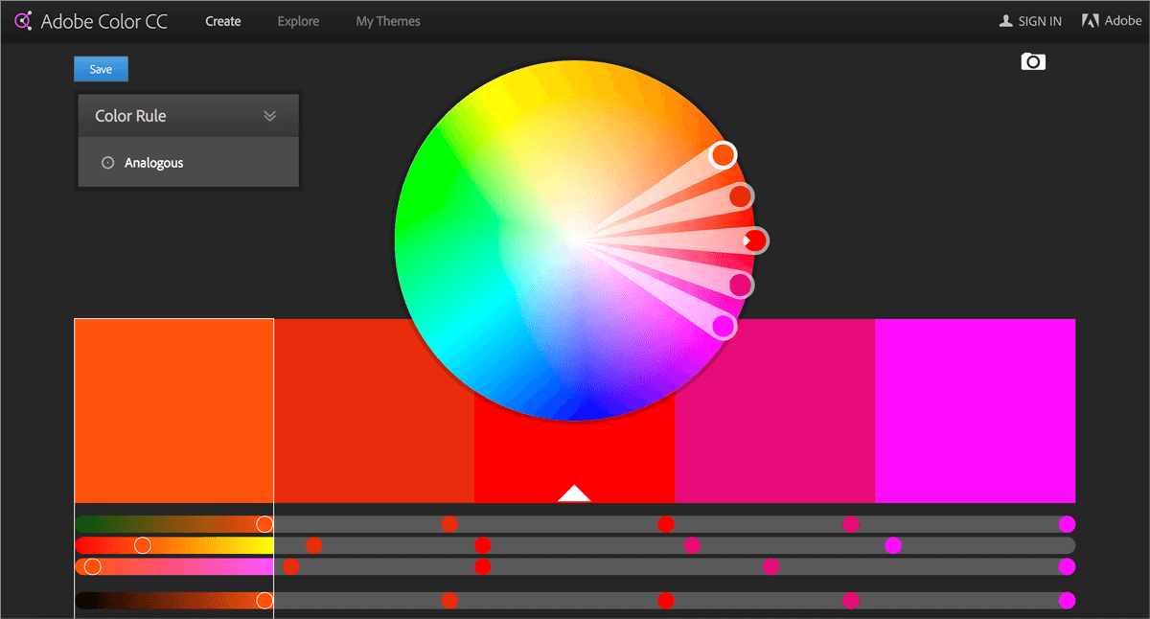Click the white base color triangle marker
This screenshot has height=619, width=1150.
point(574,493)
